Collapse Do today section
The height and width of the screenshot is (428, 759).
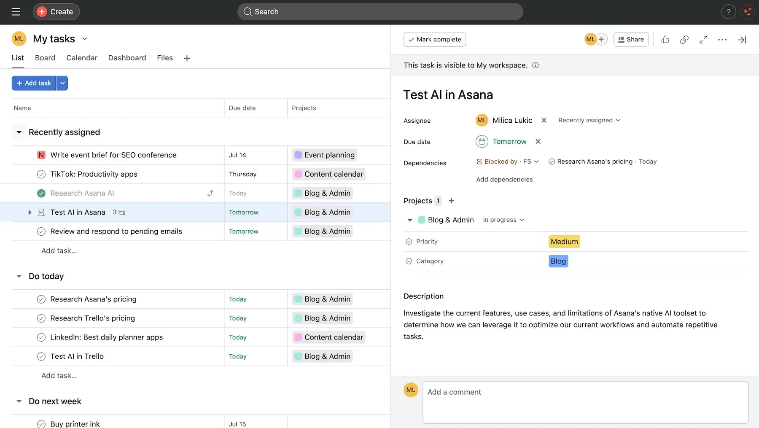point(19,276)
